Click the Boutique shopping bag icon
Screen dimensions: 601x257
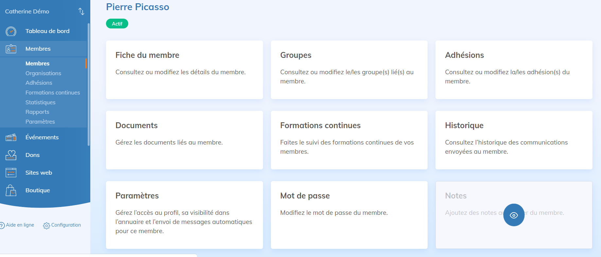[x=11, y=190]
